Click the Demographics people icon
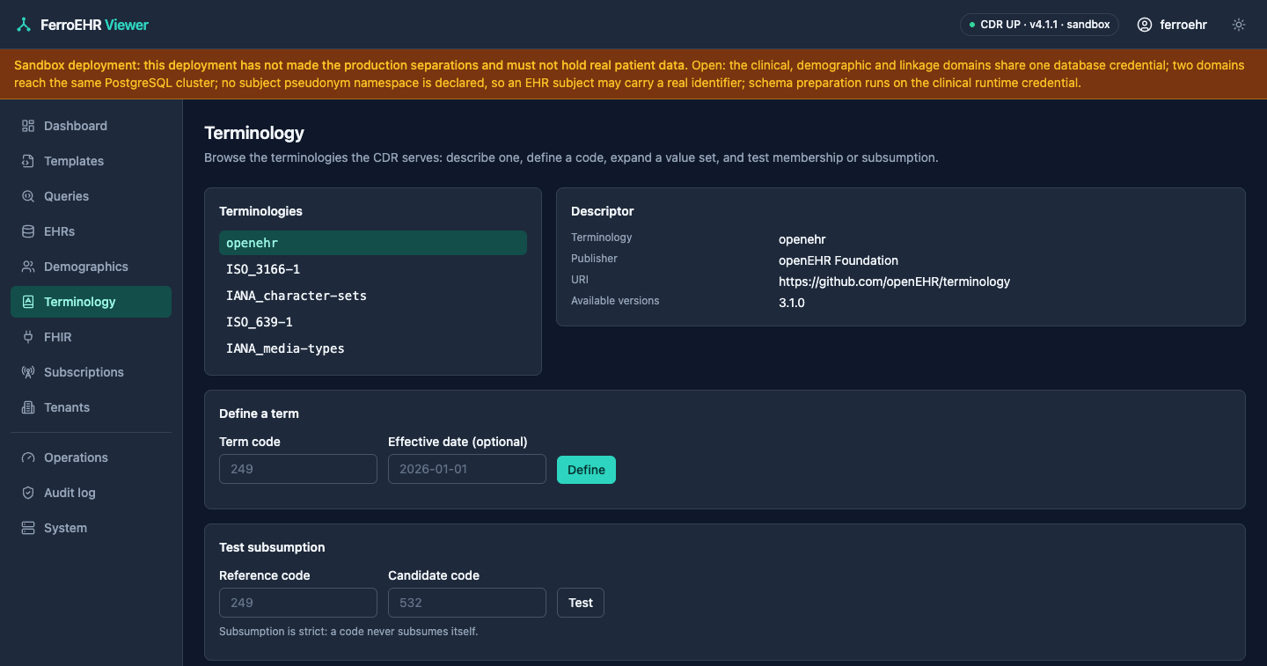The width and height of the screenshot is (1267, 666). [28, 267]
